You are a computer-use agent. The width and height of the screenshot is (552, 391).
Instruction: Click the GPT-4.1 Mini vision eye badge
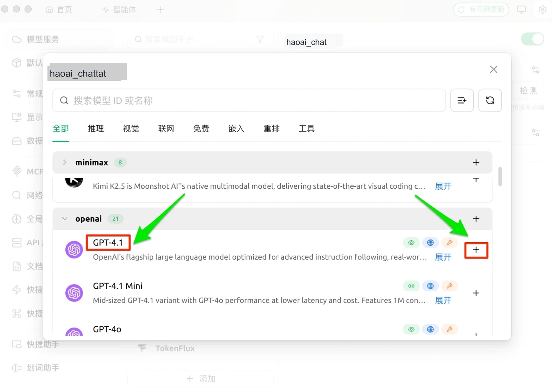click(411, 286)
